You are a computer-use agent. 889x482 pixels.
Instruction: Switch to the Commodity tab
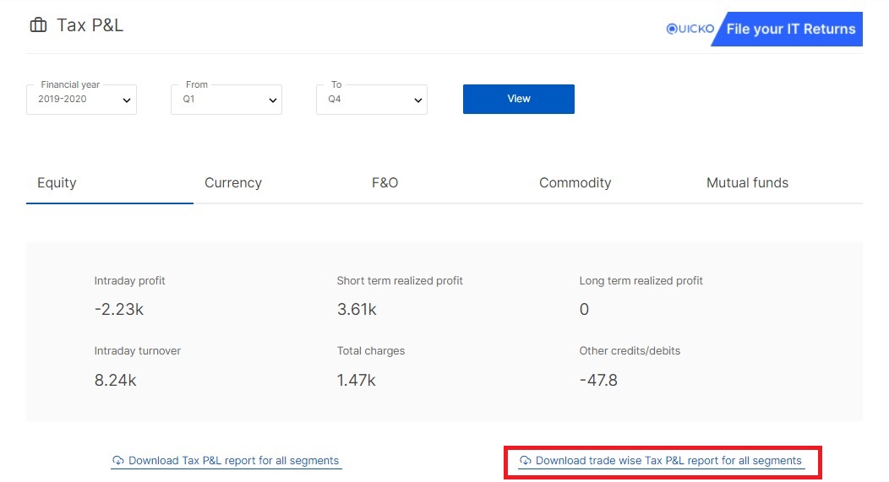[x=575, y=183]
